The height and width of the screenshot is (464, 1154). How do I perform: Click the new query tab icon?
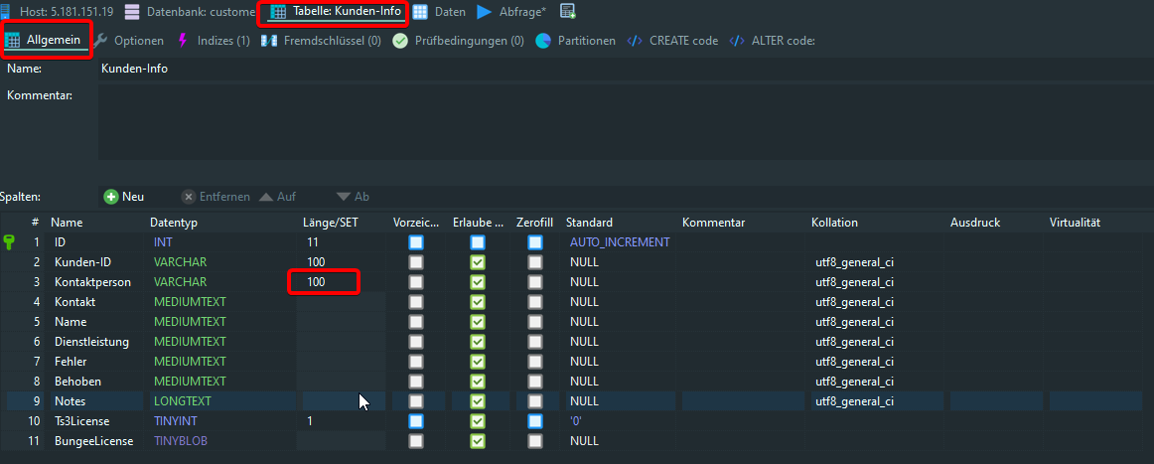click(x=568, y=12)
